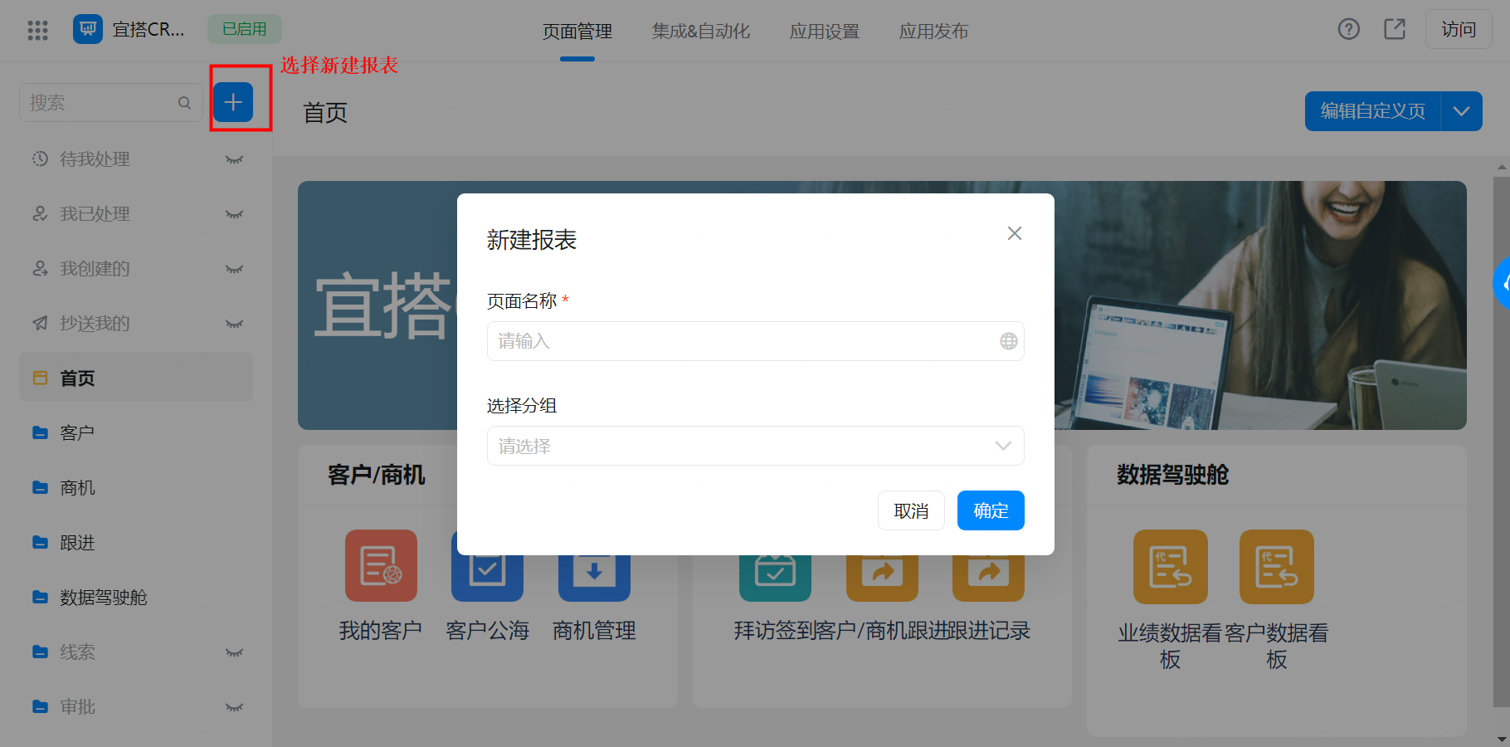The image size is (1510, 747).
Task: Open the 数据驾驶舱 folder in sidebar
Action: (136, 598)
